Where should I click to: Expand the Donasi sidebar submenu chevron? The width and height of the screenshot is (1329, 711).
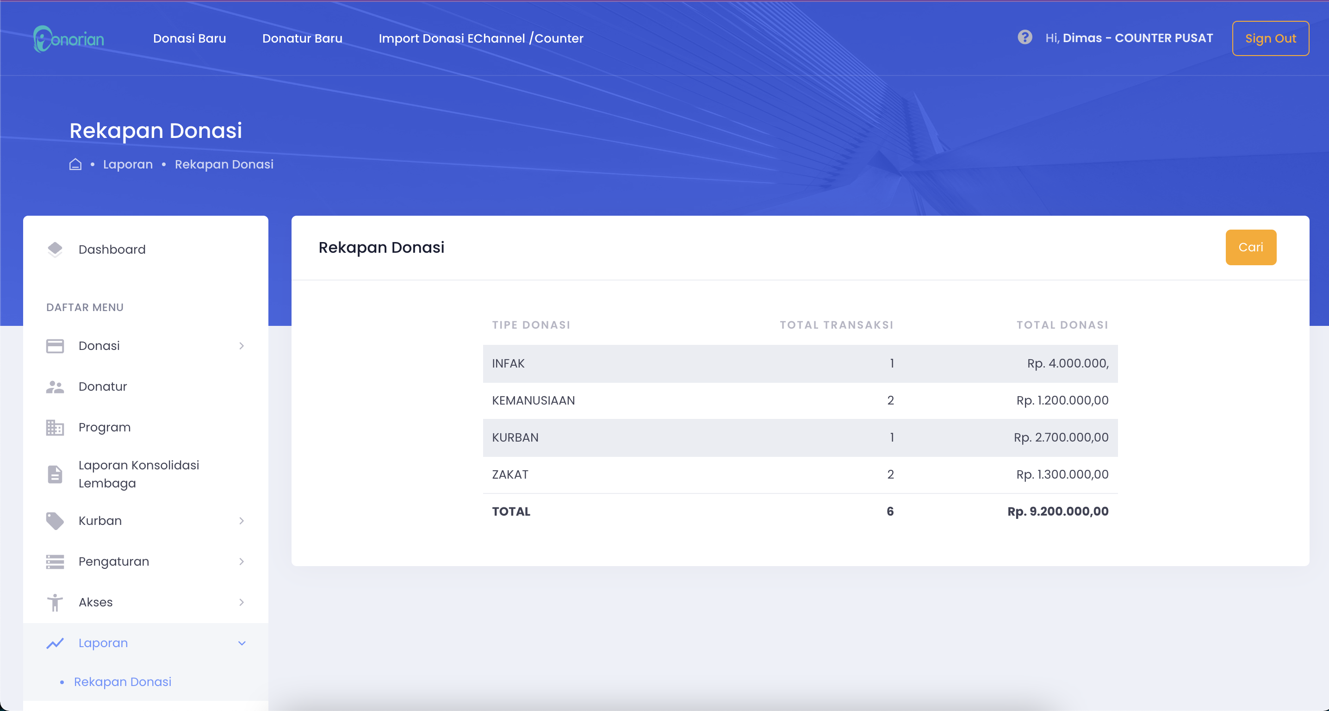click(x=242, y=346)
